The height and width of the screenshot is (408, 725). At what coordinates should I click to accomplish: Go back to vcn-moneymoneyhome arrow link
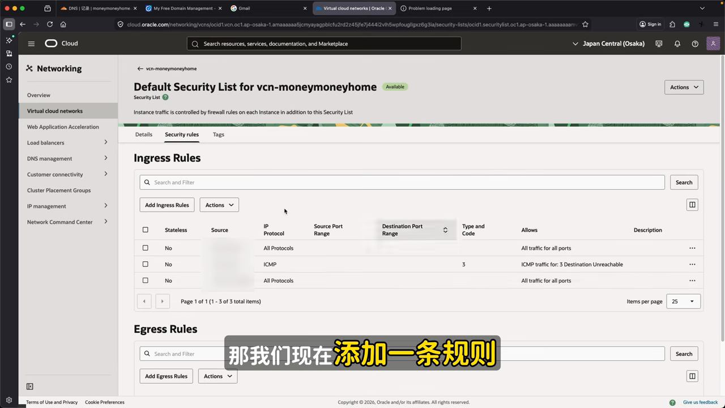tap(167, 69)
